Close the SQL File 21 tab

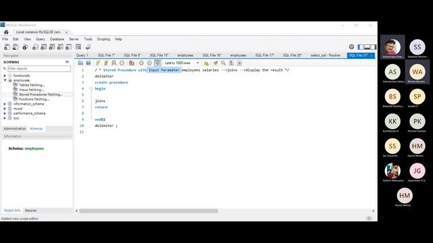coord(371,55)
